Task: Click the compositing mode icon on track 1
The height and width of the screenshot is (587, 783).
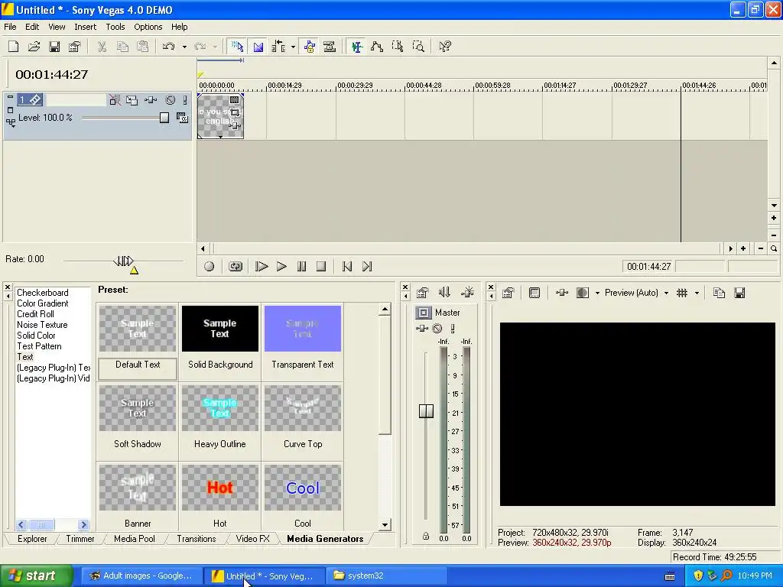Action: tap(182, 118)
